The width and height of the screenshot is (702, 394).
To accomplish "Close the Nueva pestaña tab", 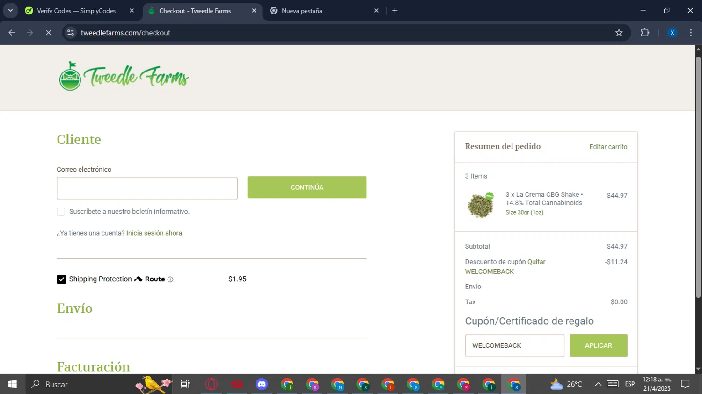I will point(376,11).
